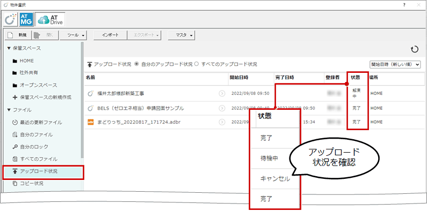
Task: Select the AT Drive cloud tab
Action: point(50,20)
